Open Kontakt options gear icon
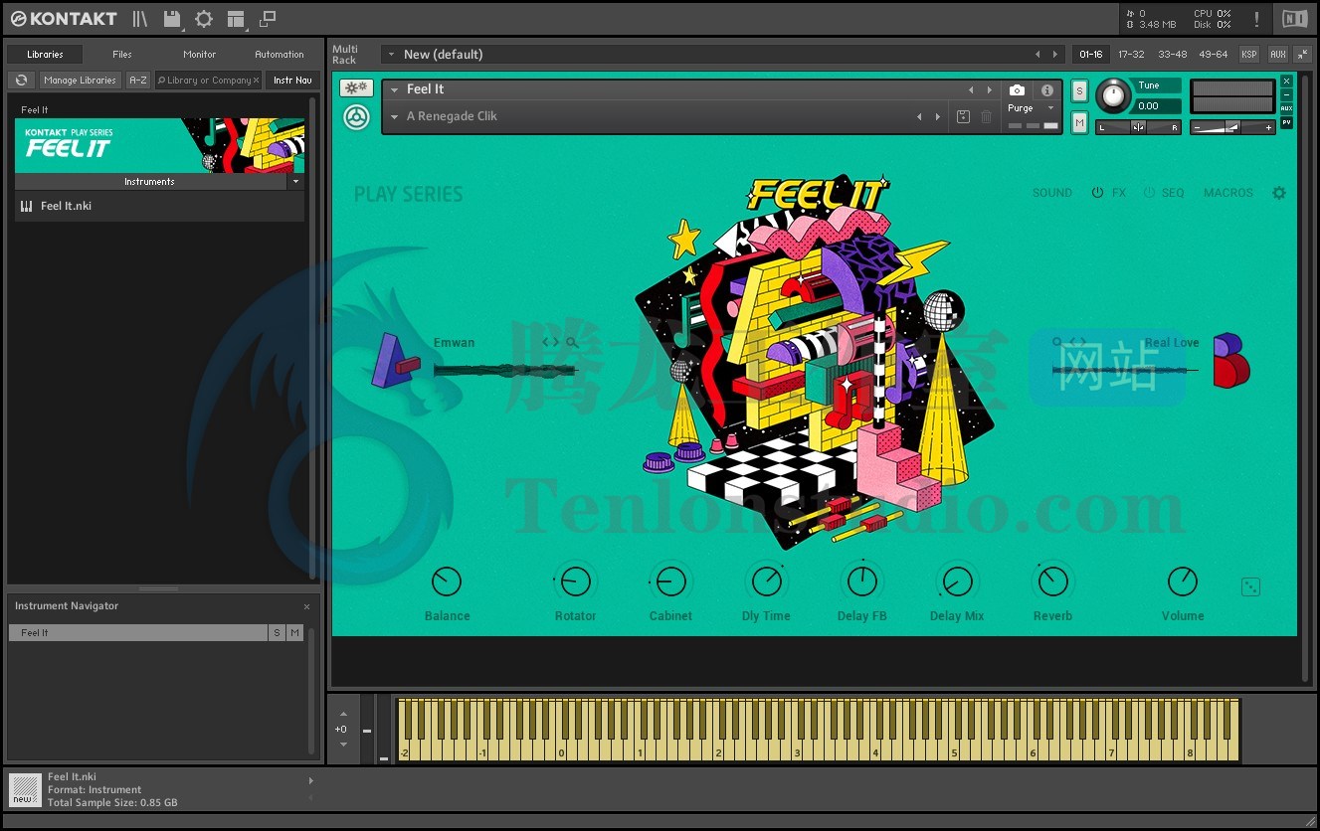This screenshot has width=1320, height=831. (x=204, y=19)
